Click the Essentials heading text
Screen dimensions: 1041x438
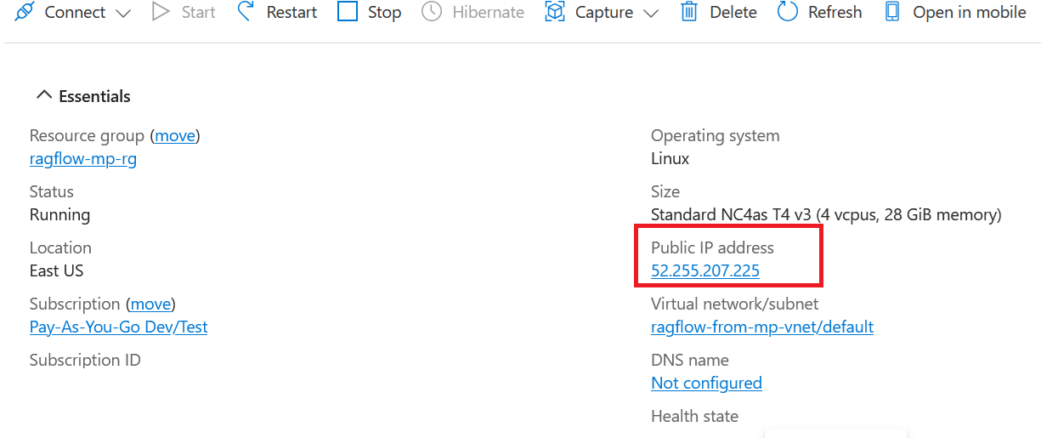click(x=94, y=96)
